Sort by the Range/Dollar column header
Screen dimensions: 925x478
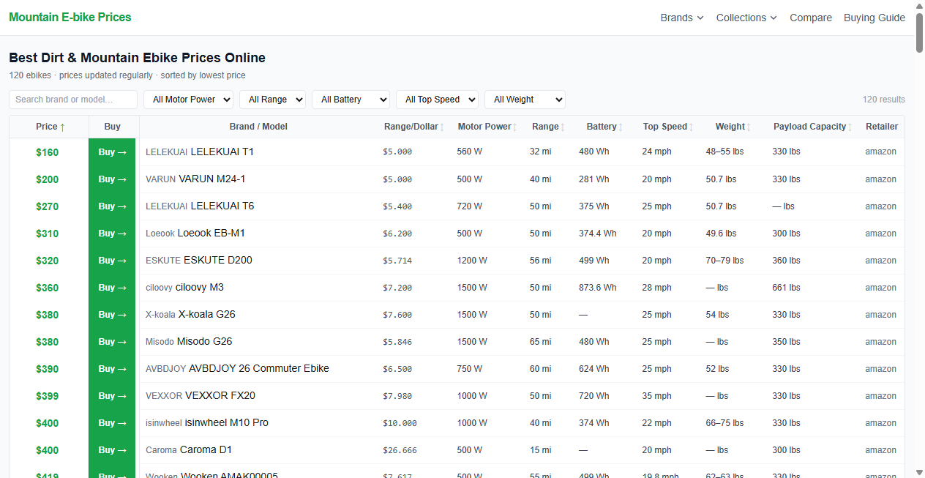click(414, 127)
